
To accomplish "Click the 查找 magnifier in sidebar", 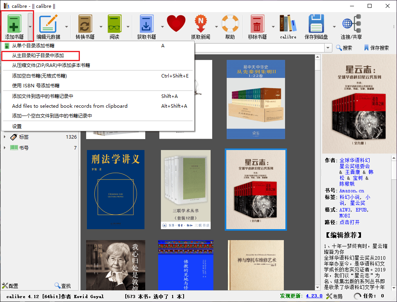I will [63, 286].
